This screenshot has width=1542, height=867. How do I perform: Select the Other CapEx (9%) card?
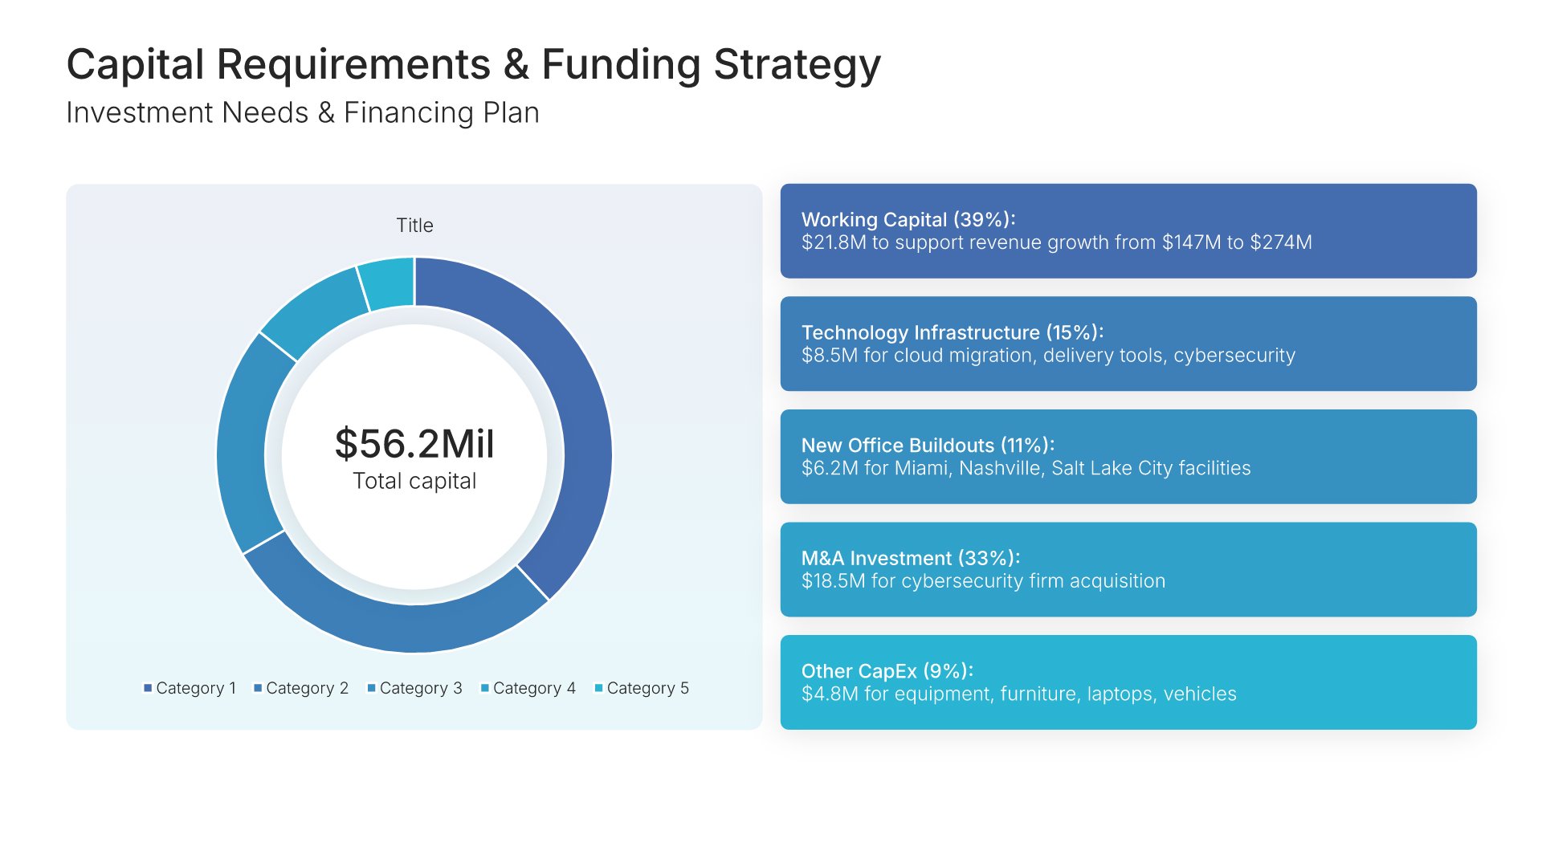(x=1128, y=682)
